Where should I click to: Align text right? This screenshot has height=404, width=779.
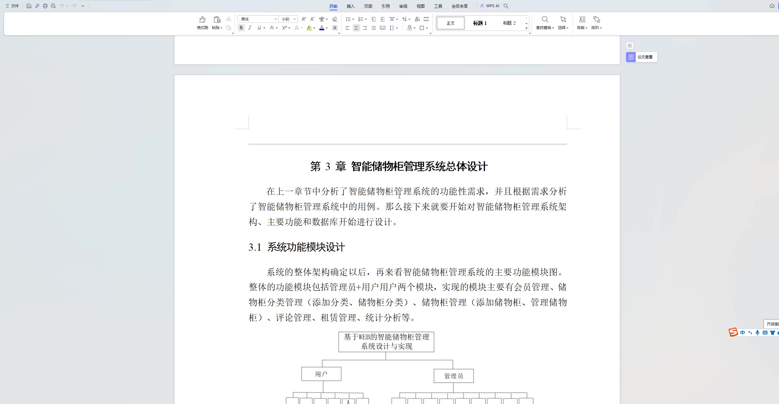coord(365,28)
